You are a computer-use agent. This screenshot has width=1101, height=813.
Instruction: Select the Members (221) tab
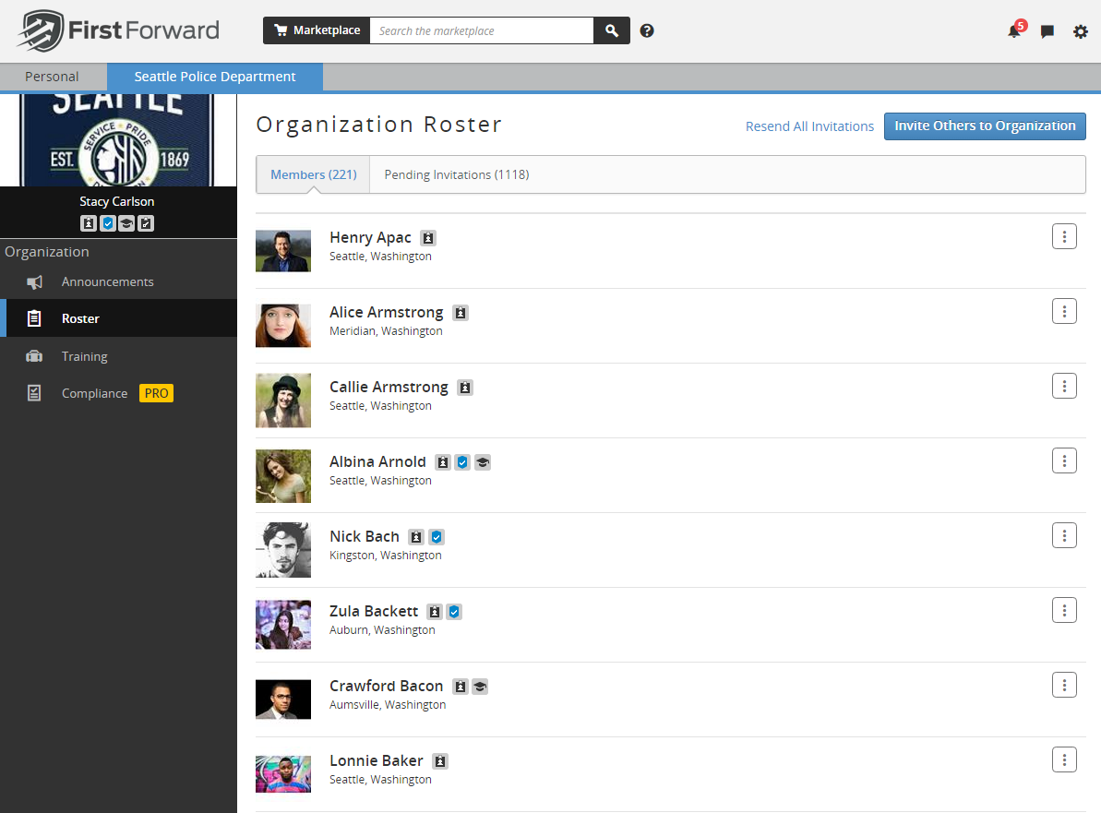313,174
